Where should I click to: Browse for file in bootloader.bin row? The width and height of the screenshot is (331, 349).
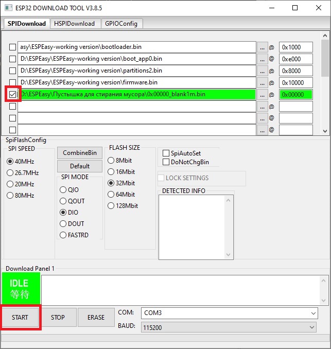click(262, 47)
